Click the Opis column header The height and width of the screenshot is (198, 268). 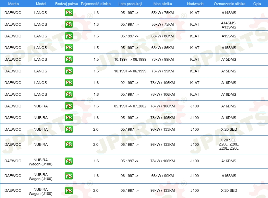[x=257, y=4]
